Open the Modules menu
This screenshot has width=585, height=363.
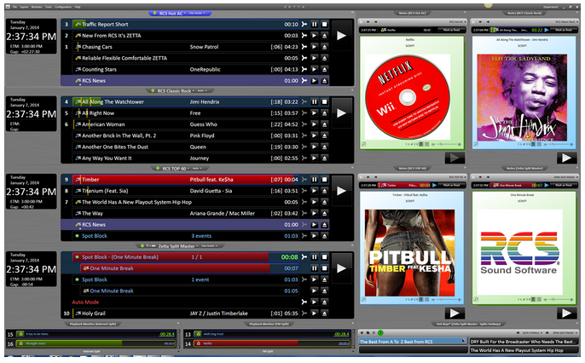(x=37, y=6)
